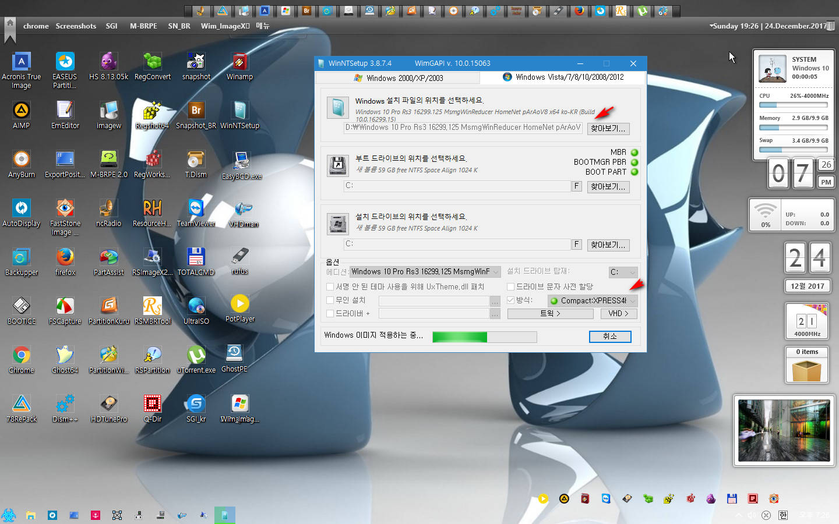Browse for Windows install file with 찾아보기
Viewport: 839px width, 524px height.
(608, 128)
